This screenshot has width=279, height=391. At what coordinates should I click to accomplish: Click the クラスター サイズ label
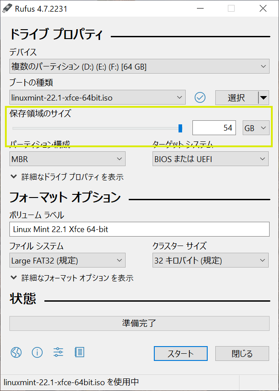pyautogui.click(x=179, y=246)
